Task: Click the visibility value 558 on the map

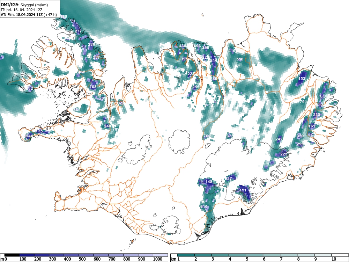Action: pyautogui.click(x=240, y=59)
